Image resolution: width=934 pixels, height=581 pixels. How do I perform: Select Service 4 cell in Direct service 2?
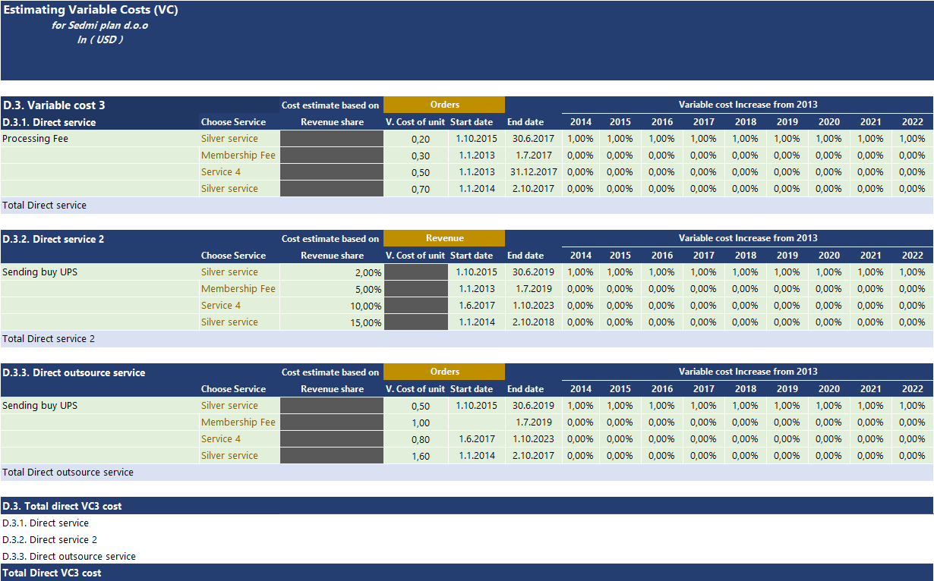click(238, 306)
